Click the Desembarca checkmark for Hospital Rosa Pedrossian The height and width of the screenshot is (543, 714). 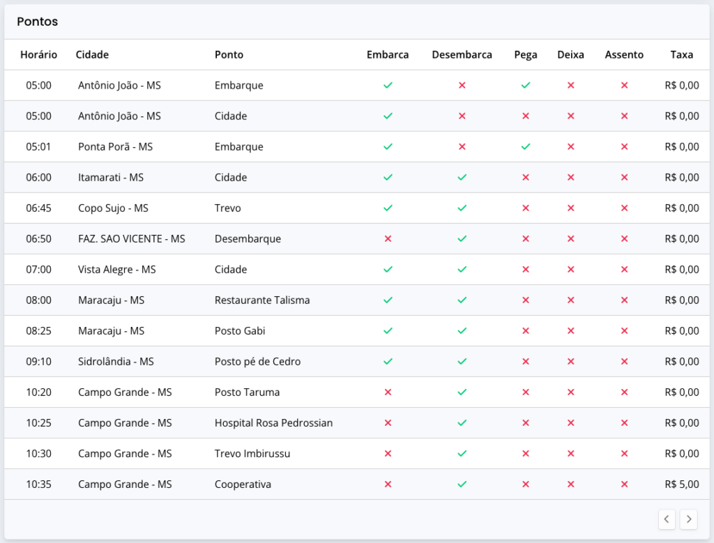pyautogui.click(x=462, y=423)
